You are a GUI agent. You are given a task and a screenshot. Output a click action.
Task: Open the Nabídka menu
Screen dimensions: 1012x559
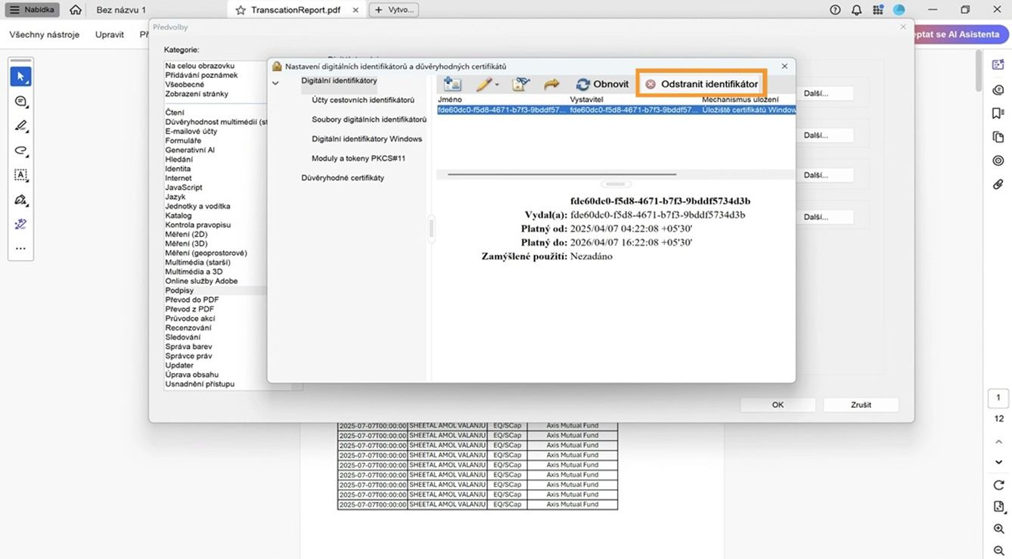[x=32, y=9]
